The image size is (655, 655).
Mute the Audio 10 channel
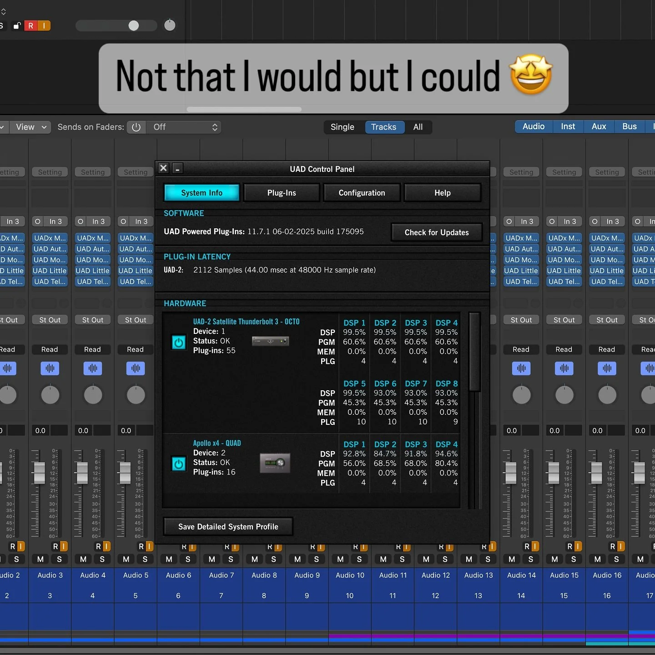coord(340,559)
